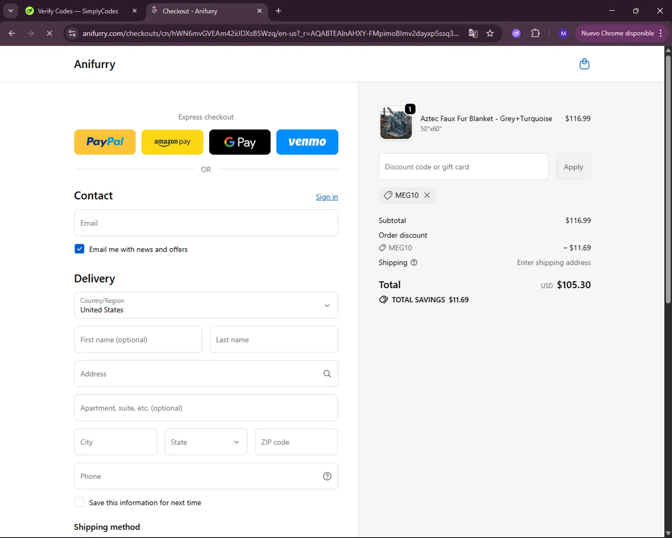Open the Chrome profile avatar M

(x=563, y=33)
